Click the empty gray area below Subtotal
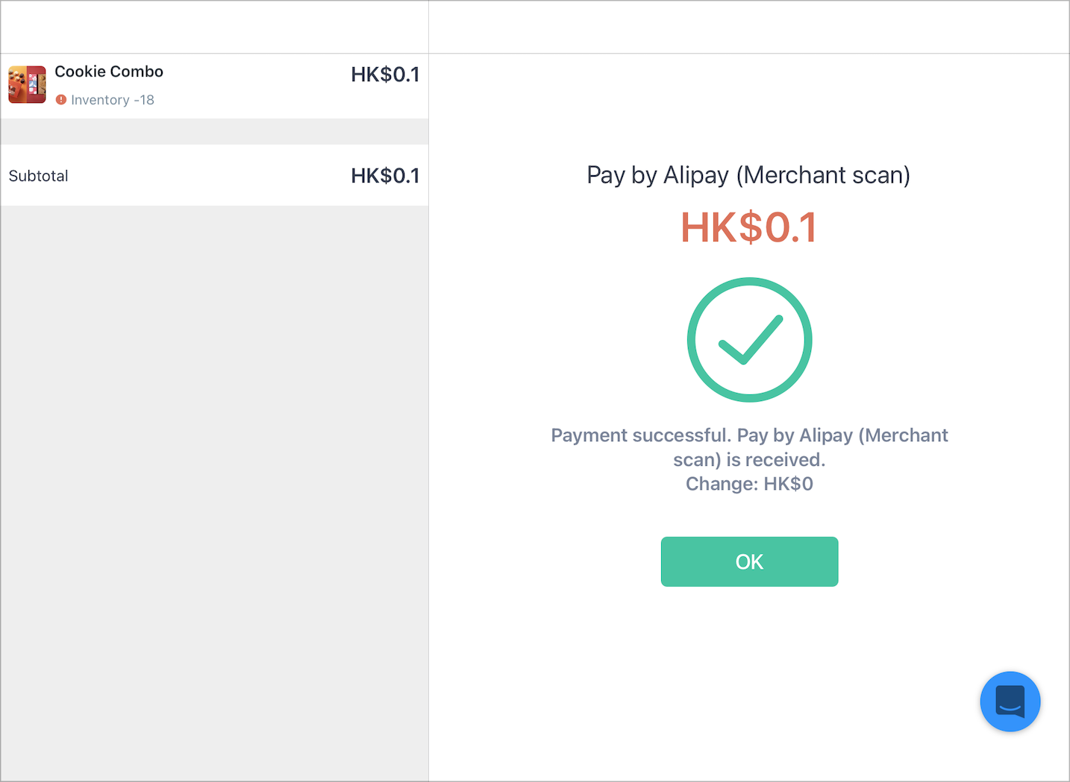The width and height of the screenshot is (1070, 782). point(214,492)
